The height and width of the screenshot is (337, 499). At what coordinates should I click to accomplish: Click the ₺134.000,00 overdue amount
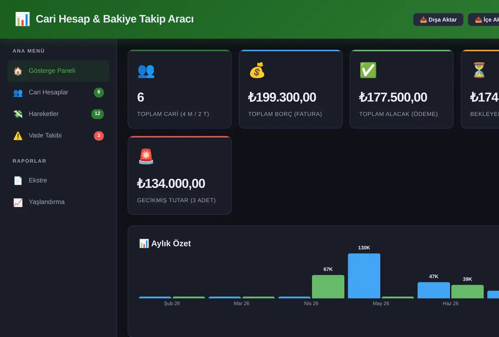point(171,183)
